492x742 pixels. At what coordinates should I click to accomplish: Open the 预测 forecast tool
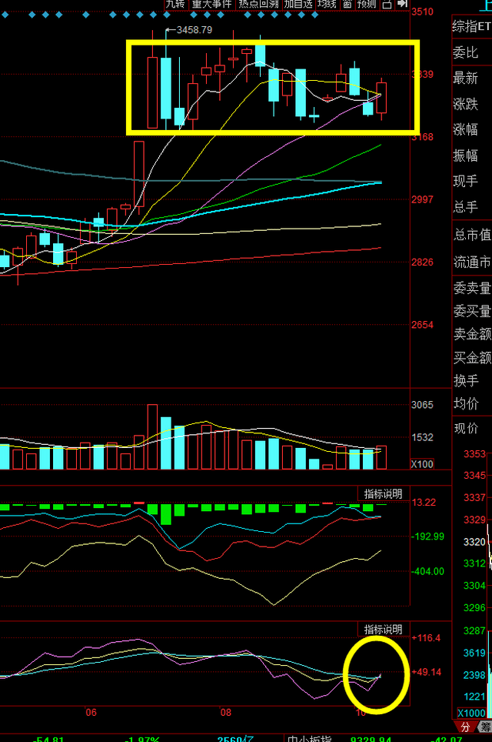pyautogui.click(x=367, y=5)
